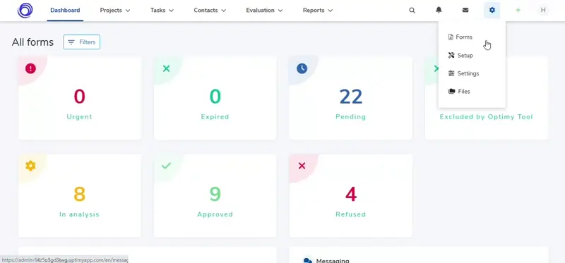Expand the Reports menu

[x=317, y=11]
